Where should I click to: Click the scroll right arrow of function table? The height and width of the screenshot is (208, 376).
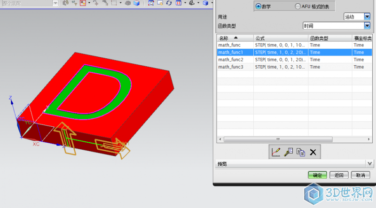pos(369,139)
